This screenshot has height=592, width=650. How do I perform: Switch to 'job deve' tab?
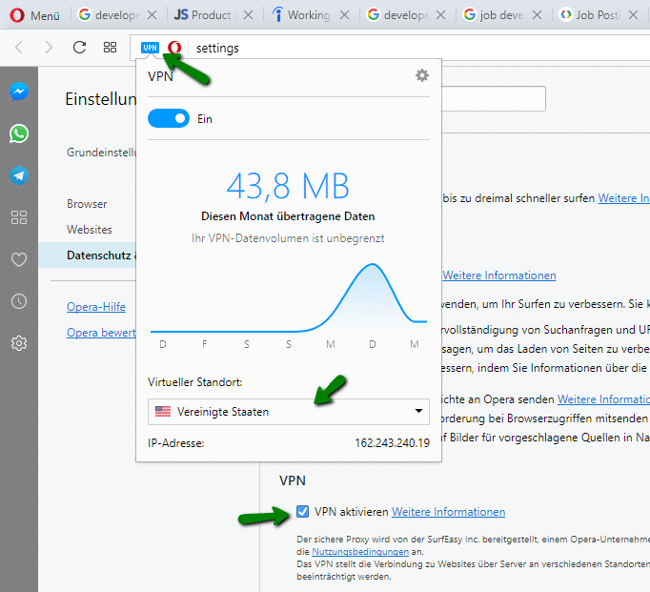coord(494,15)
